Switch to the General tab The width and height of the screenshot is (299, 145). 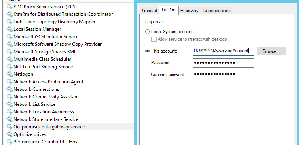click(x=149, y=11)
